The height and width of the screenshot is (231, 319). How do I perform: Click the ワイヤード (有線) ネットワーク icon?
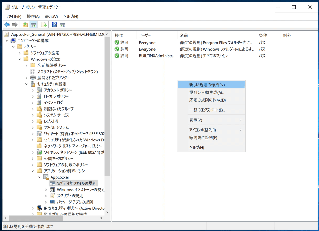[x=39, y=134]
